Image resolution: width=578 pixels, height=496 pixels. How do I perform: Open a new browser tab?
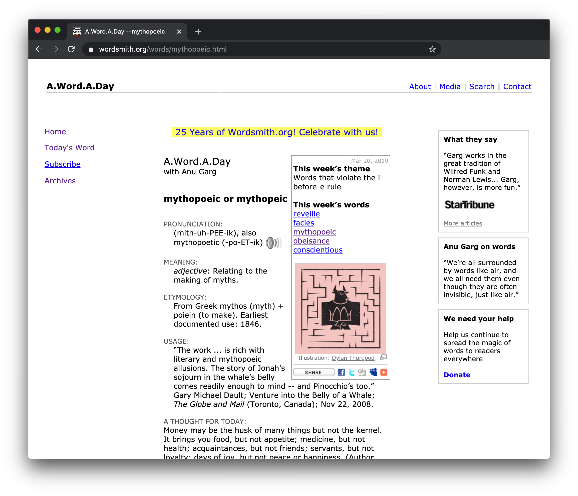pos(198,32)
